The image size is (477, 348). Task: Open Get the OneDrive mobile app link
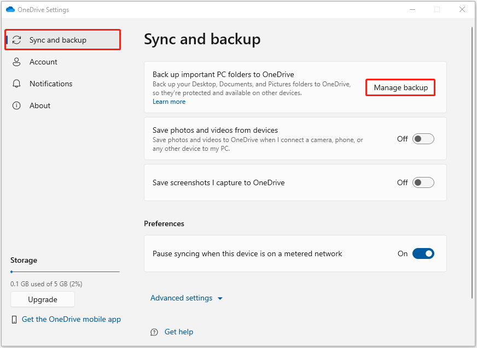(71, 319)
